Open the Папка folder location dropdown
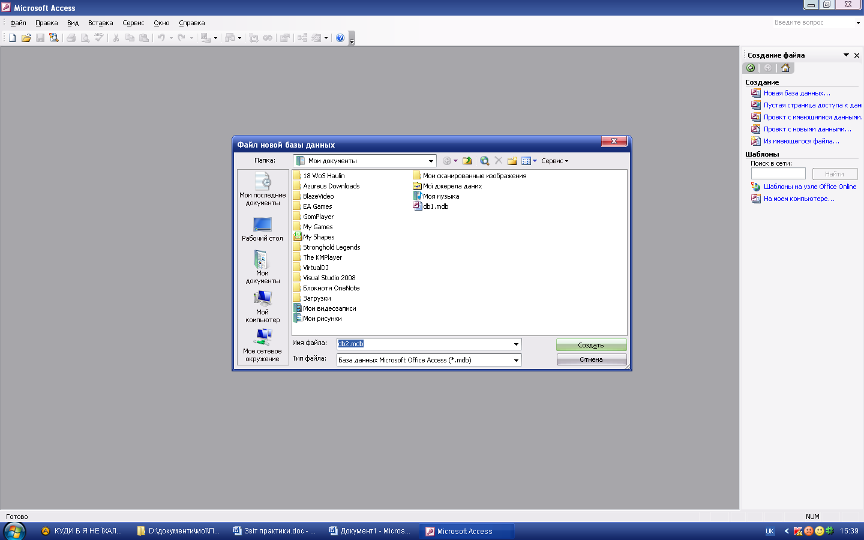This screenshot has width=864, height=540. click(x=431, y=161)
